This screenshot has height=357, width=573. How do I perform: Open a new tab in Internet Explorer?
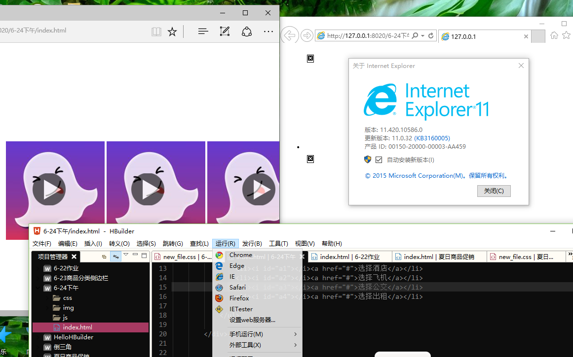coord(538,36)
